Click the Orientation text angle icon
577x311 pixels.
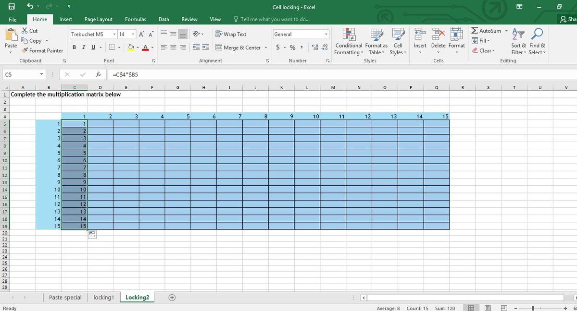[x=197, y=34]
